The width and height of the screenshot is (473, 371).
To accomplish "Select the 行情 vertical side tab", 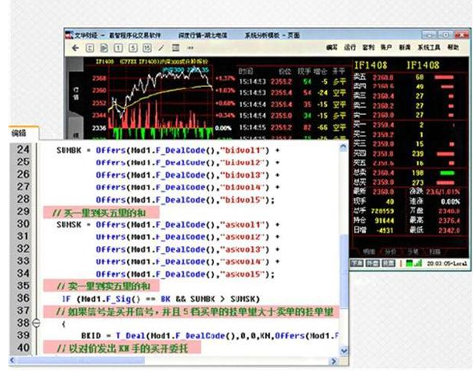I will coord(75,95).
